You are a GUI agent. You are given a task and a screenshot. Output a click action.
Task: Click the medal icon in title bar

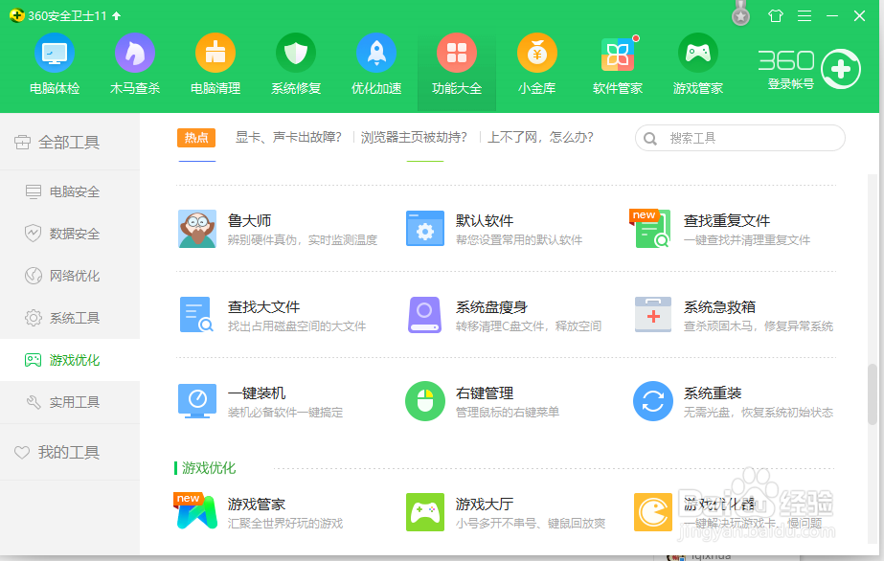pyautogui.click(x=740, y=15)
